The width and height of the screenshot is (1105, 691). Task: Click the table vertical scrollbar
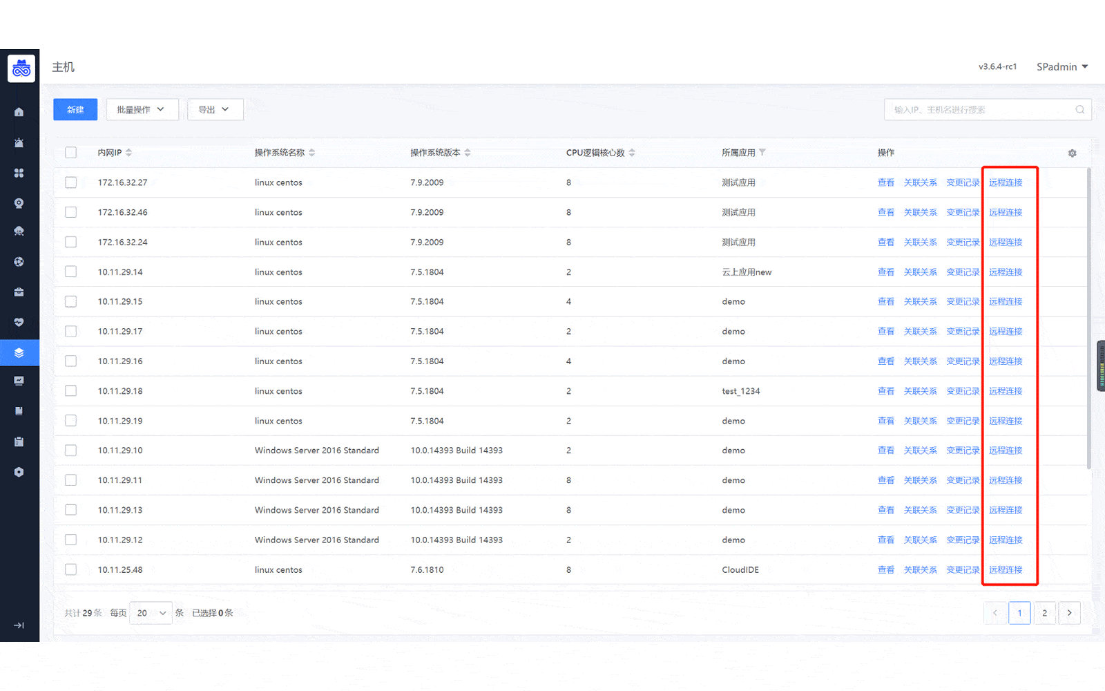click(1089, 318)
